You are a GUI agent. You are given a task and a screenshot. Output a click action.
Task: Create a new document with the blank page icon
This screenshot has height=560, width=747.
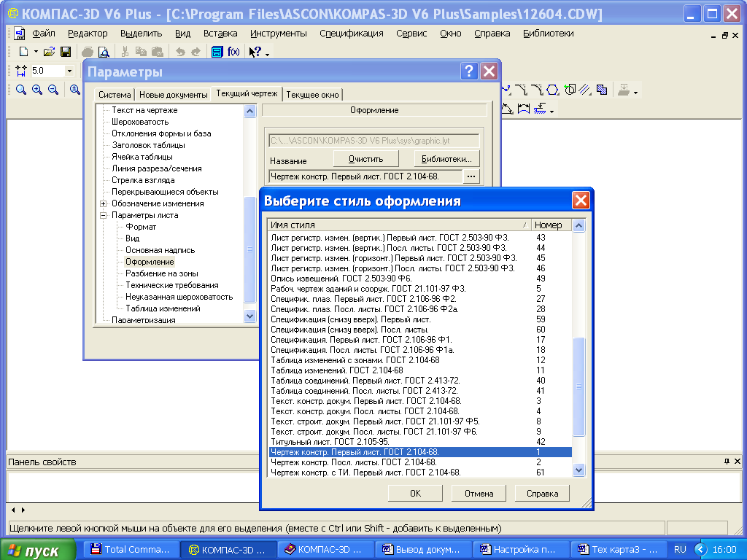pyautogui.click(x=23, y=52)
